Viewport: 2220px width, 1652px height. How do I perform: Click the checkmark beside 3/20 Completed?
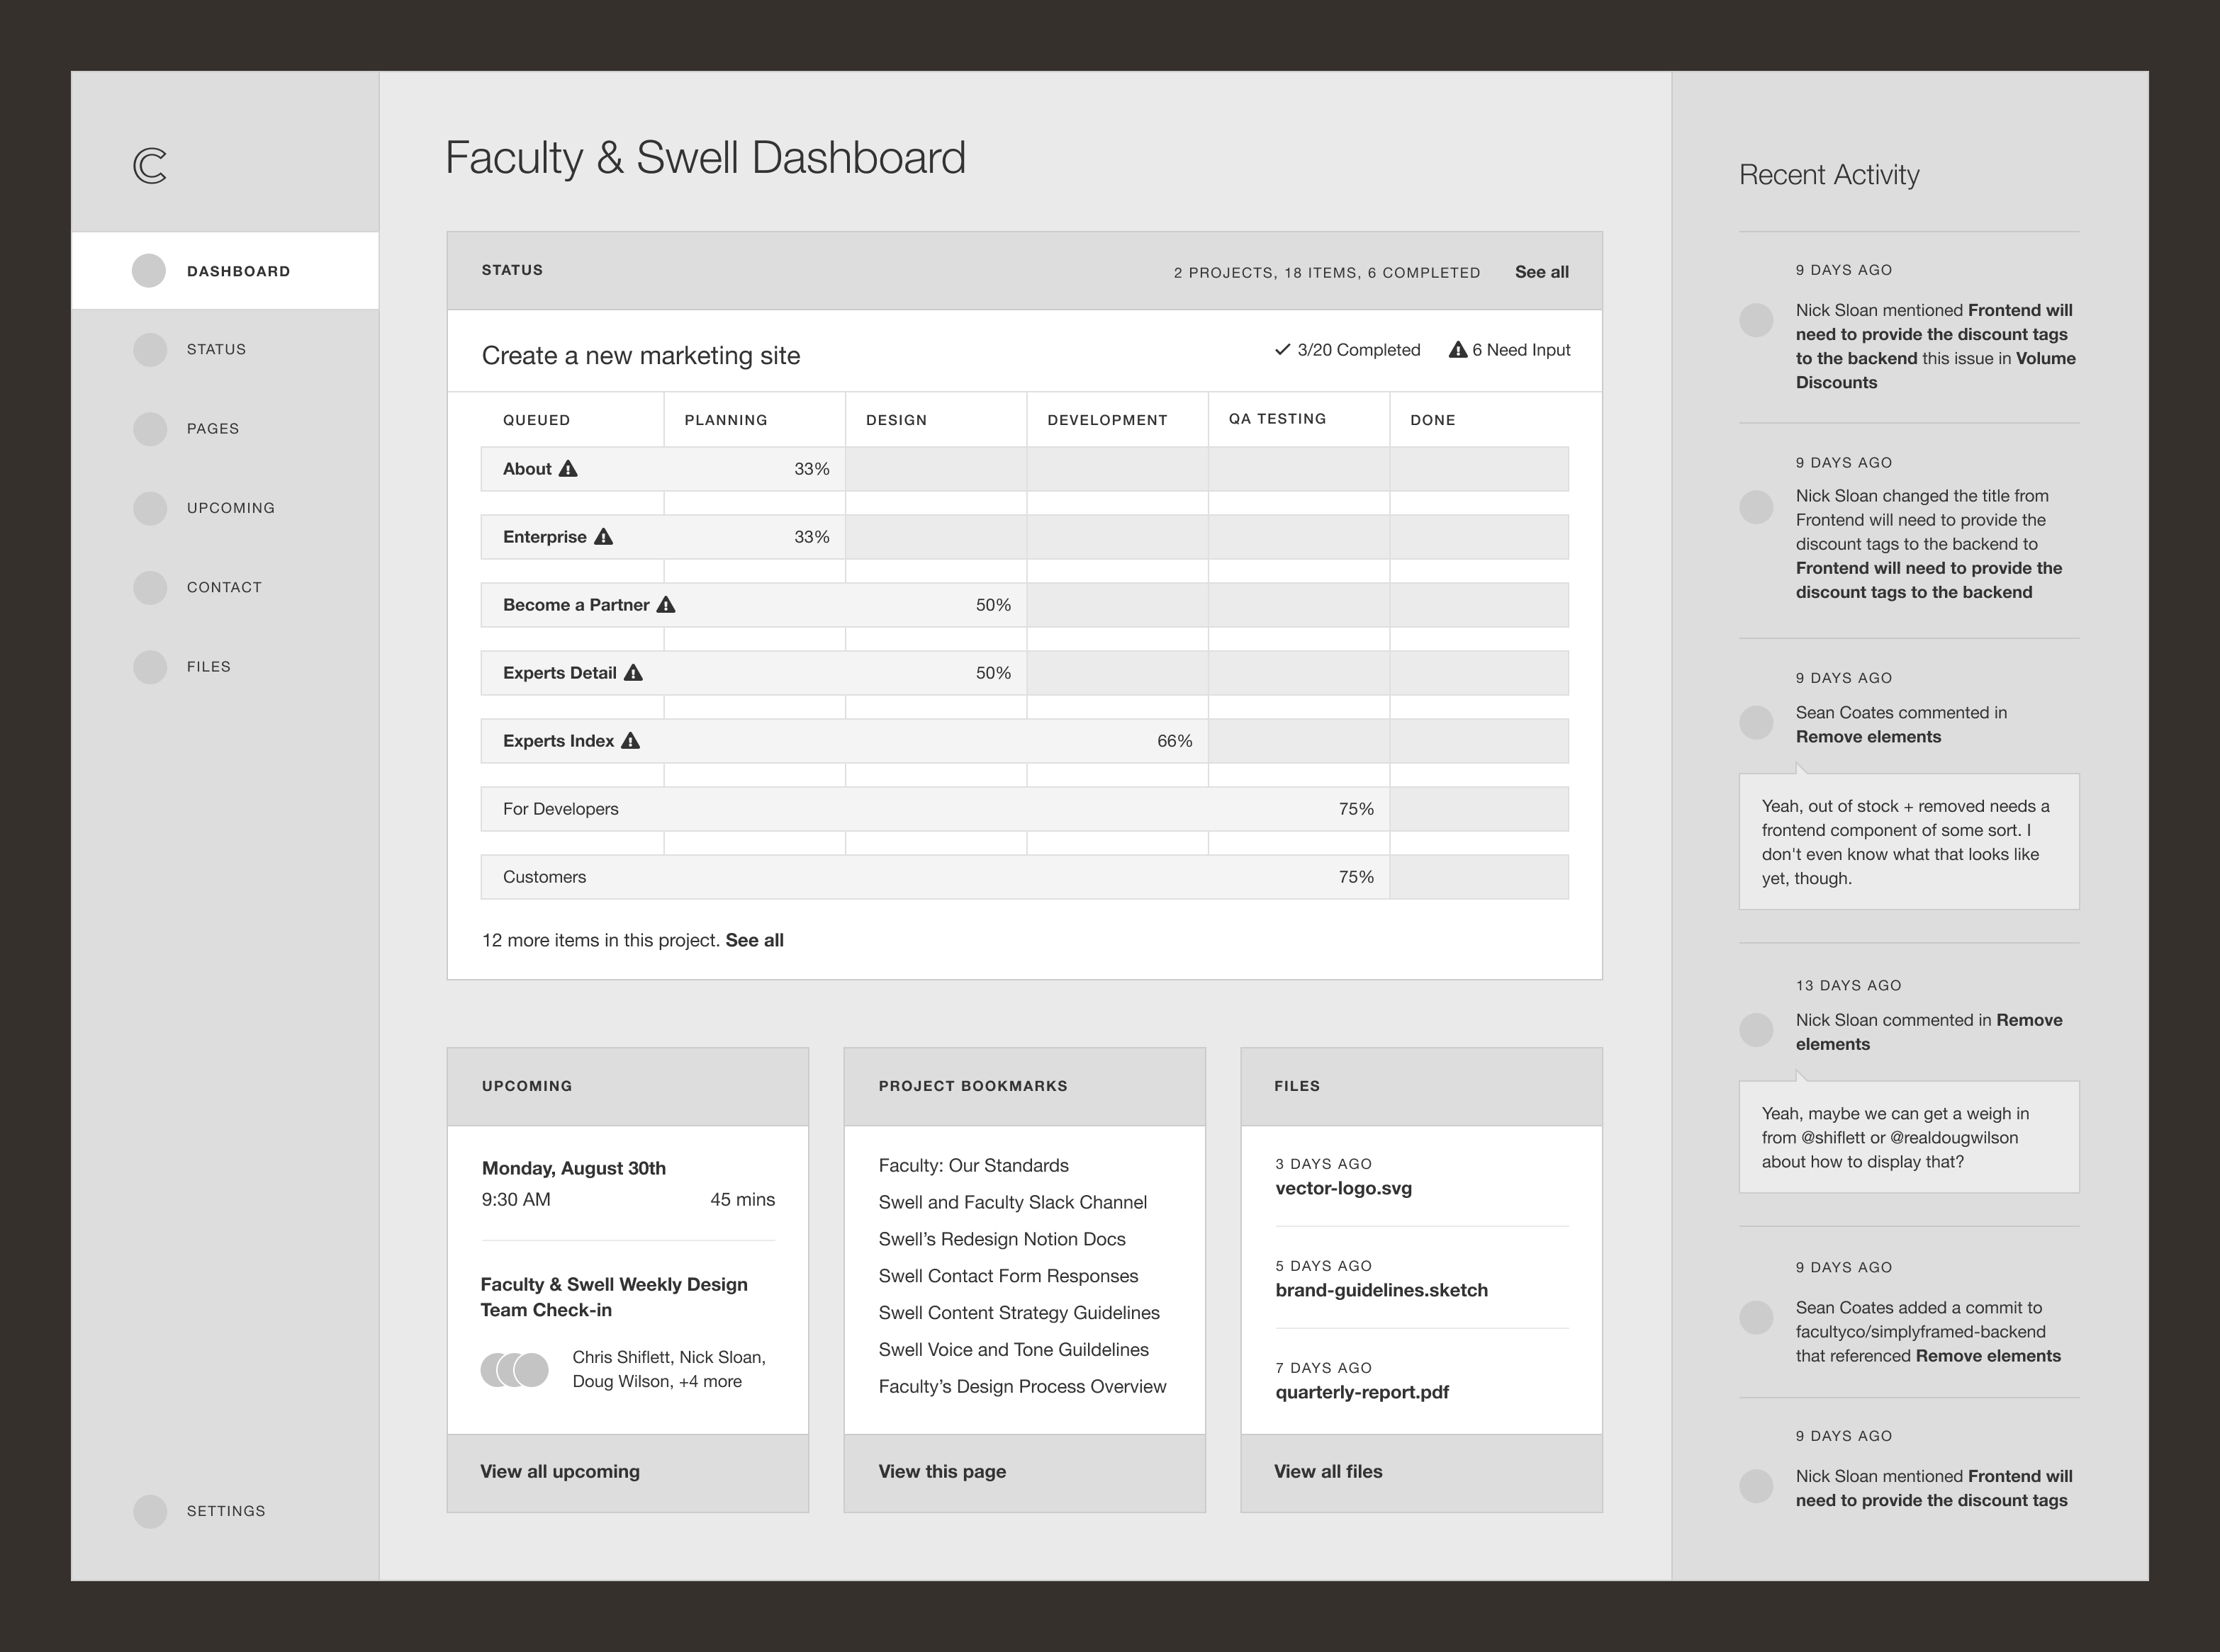pos(1282,349)
